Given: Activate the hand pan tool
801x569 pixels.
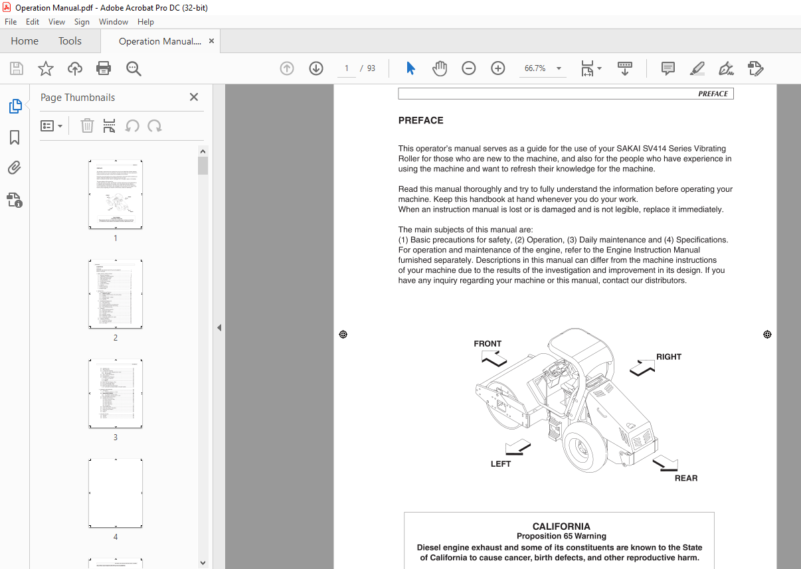Looking at the screenshot, I should pos(440,68).
